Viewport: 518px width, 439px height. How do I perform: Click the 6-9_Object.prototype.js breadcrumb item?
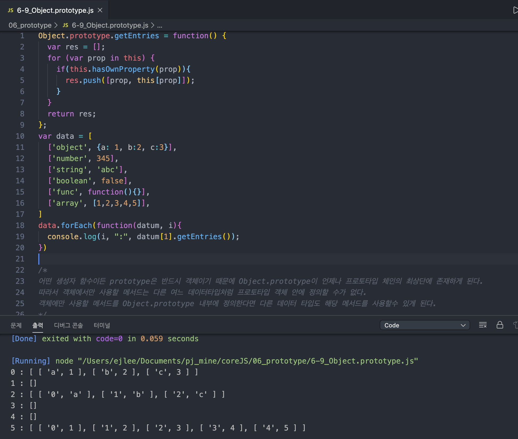click(110, 25)
